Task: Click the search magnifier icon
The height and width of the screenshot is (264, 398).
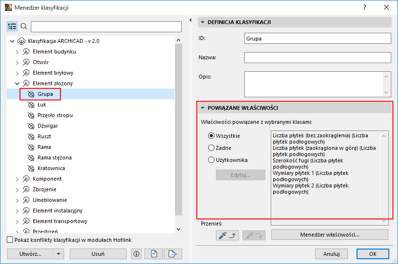Action: pos(24,26)
